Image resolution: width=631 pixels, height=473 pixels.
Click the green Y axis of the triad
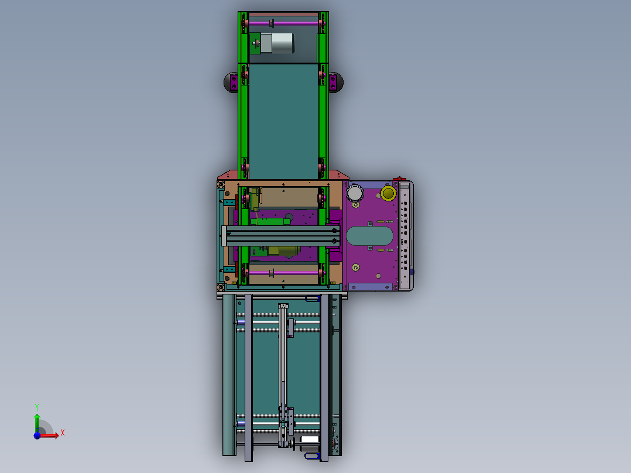click(x=37, y=423)
